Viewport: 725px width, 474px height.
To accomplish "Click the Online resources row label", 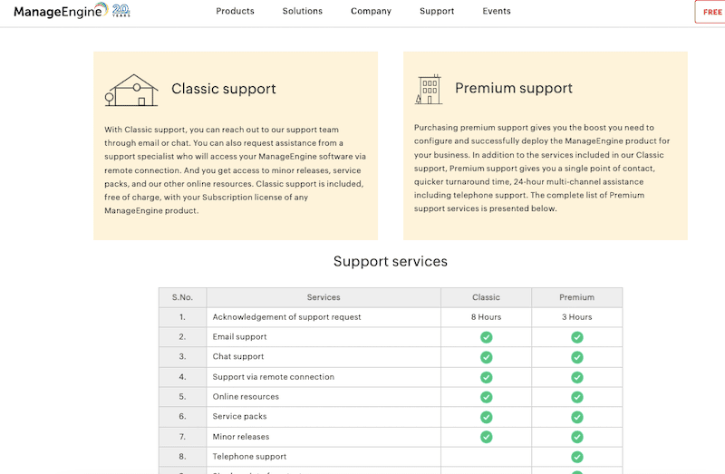I will coord(246,397).
